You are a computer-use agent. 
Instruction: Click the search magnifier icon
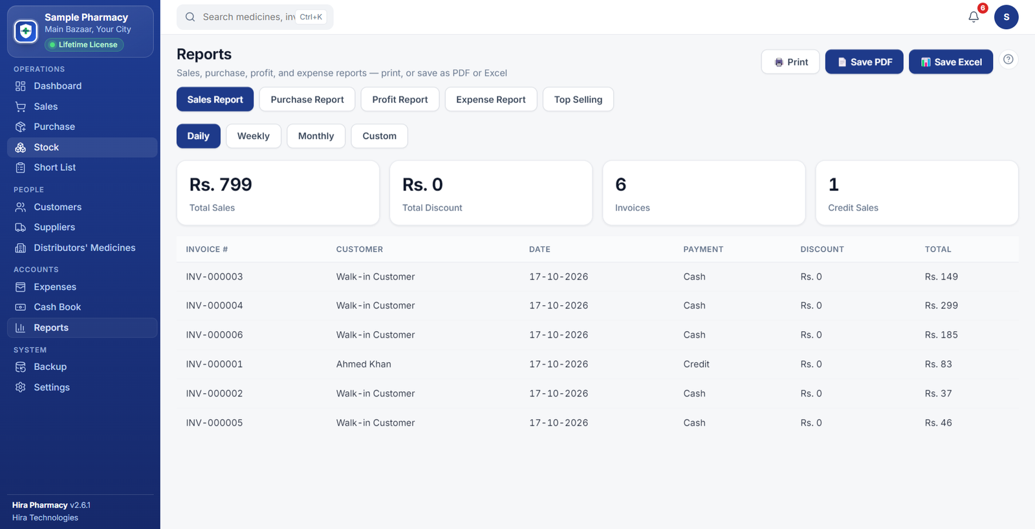[x=190, y=17]
